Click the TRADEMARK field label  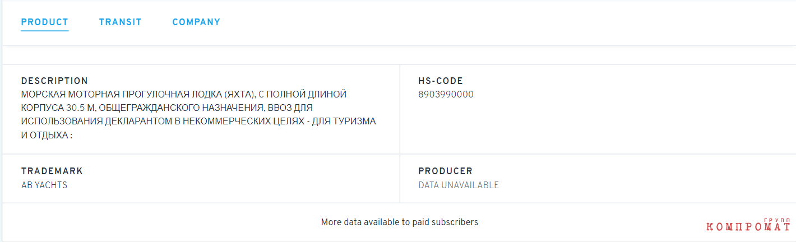tap(52, 171)
